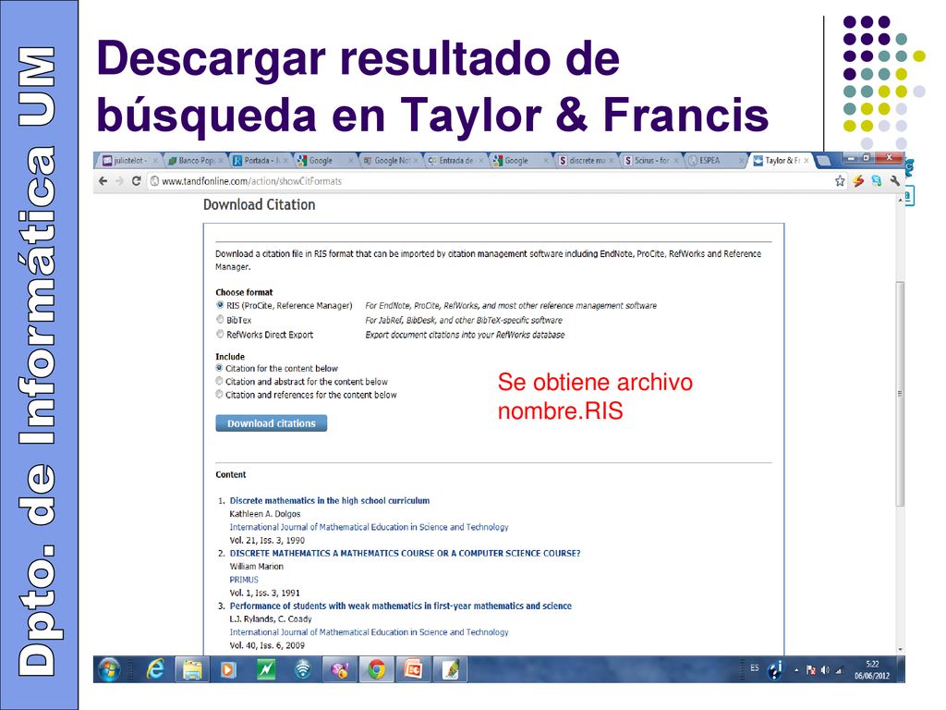This screenshot has width=946, height=710.
Task: Select the RefWorks Direct Export option
Action: (220, 335)
